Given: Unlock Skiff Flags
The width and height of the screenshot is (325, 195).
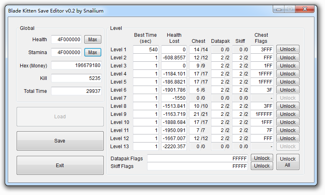Looking at the screenshot, I should point(262,166).
